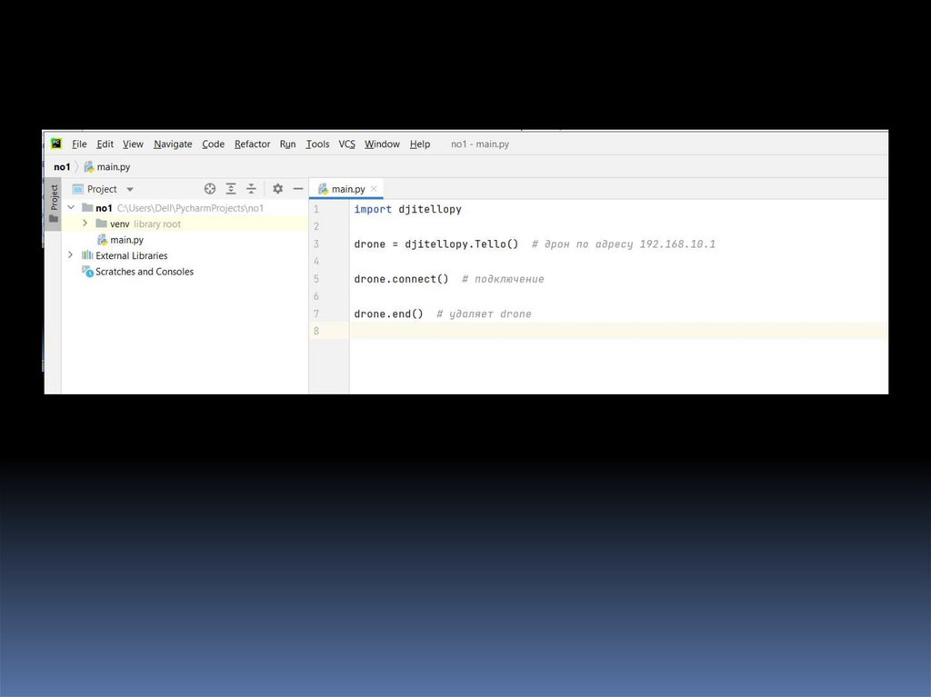The image size is (931, 697).
Task: Click the Python file icon on main.py tab
Action: coord(323,189)
